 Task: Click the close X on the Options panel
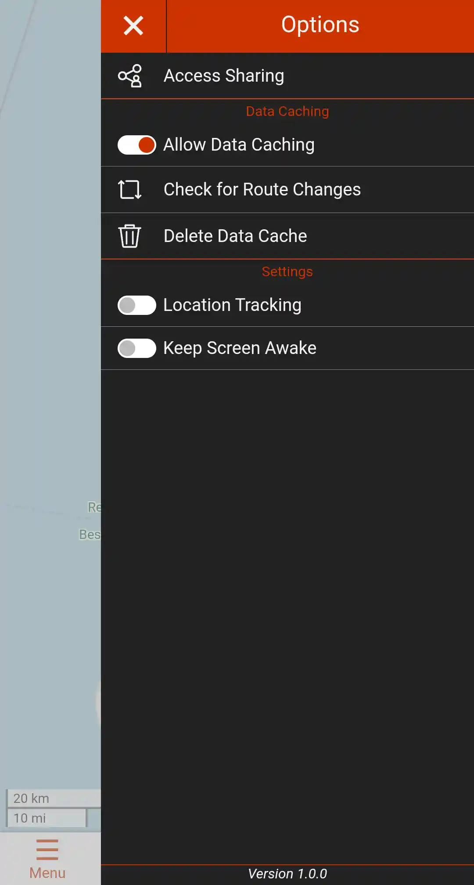pos(133,25)
